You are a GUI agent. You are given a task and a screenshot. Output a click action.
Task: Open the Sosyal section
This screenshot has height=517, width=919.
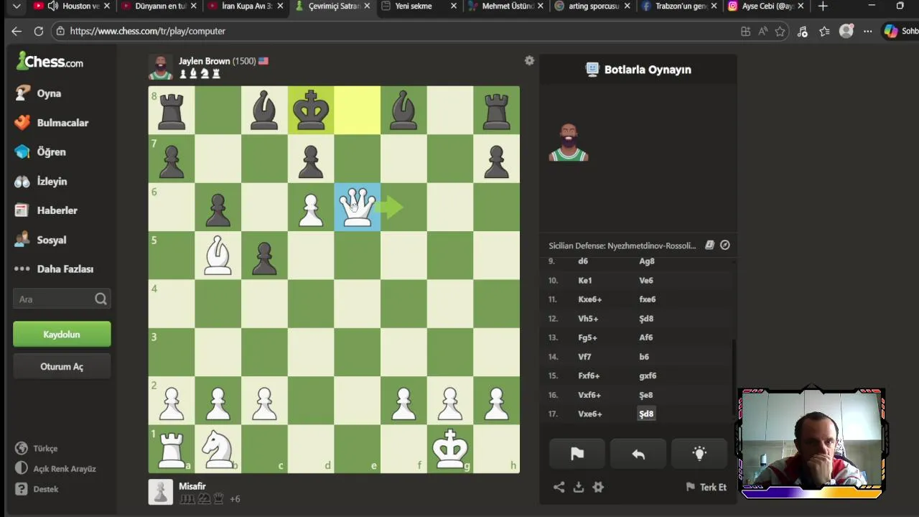[x=51, y=240]
